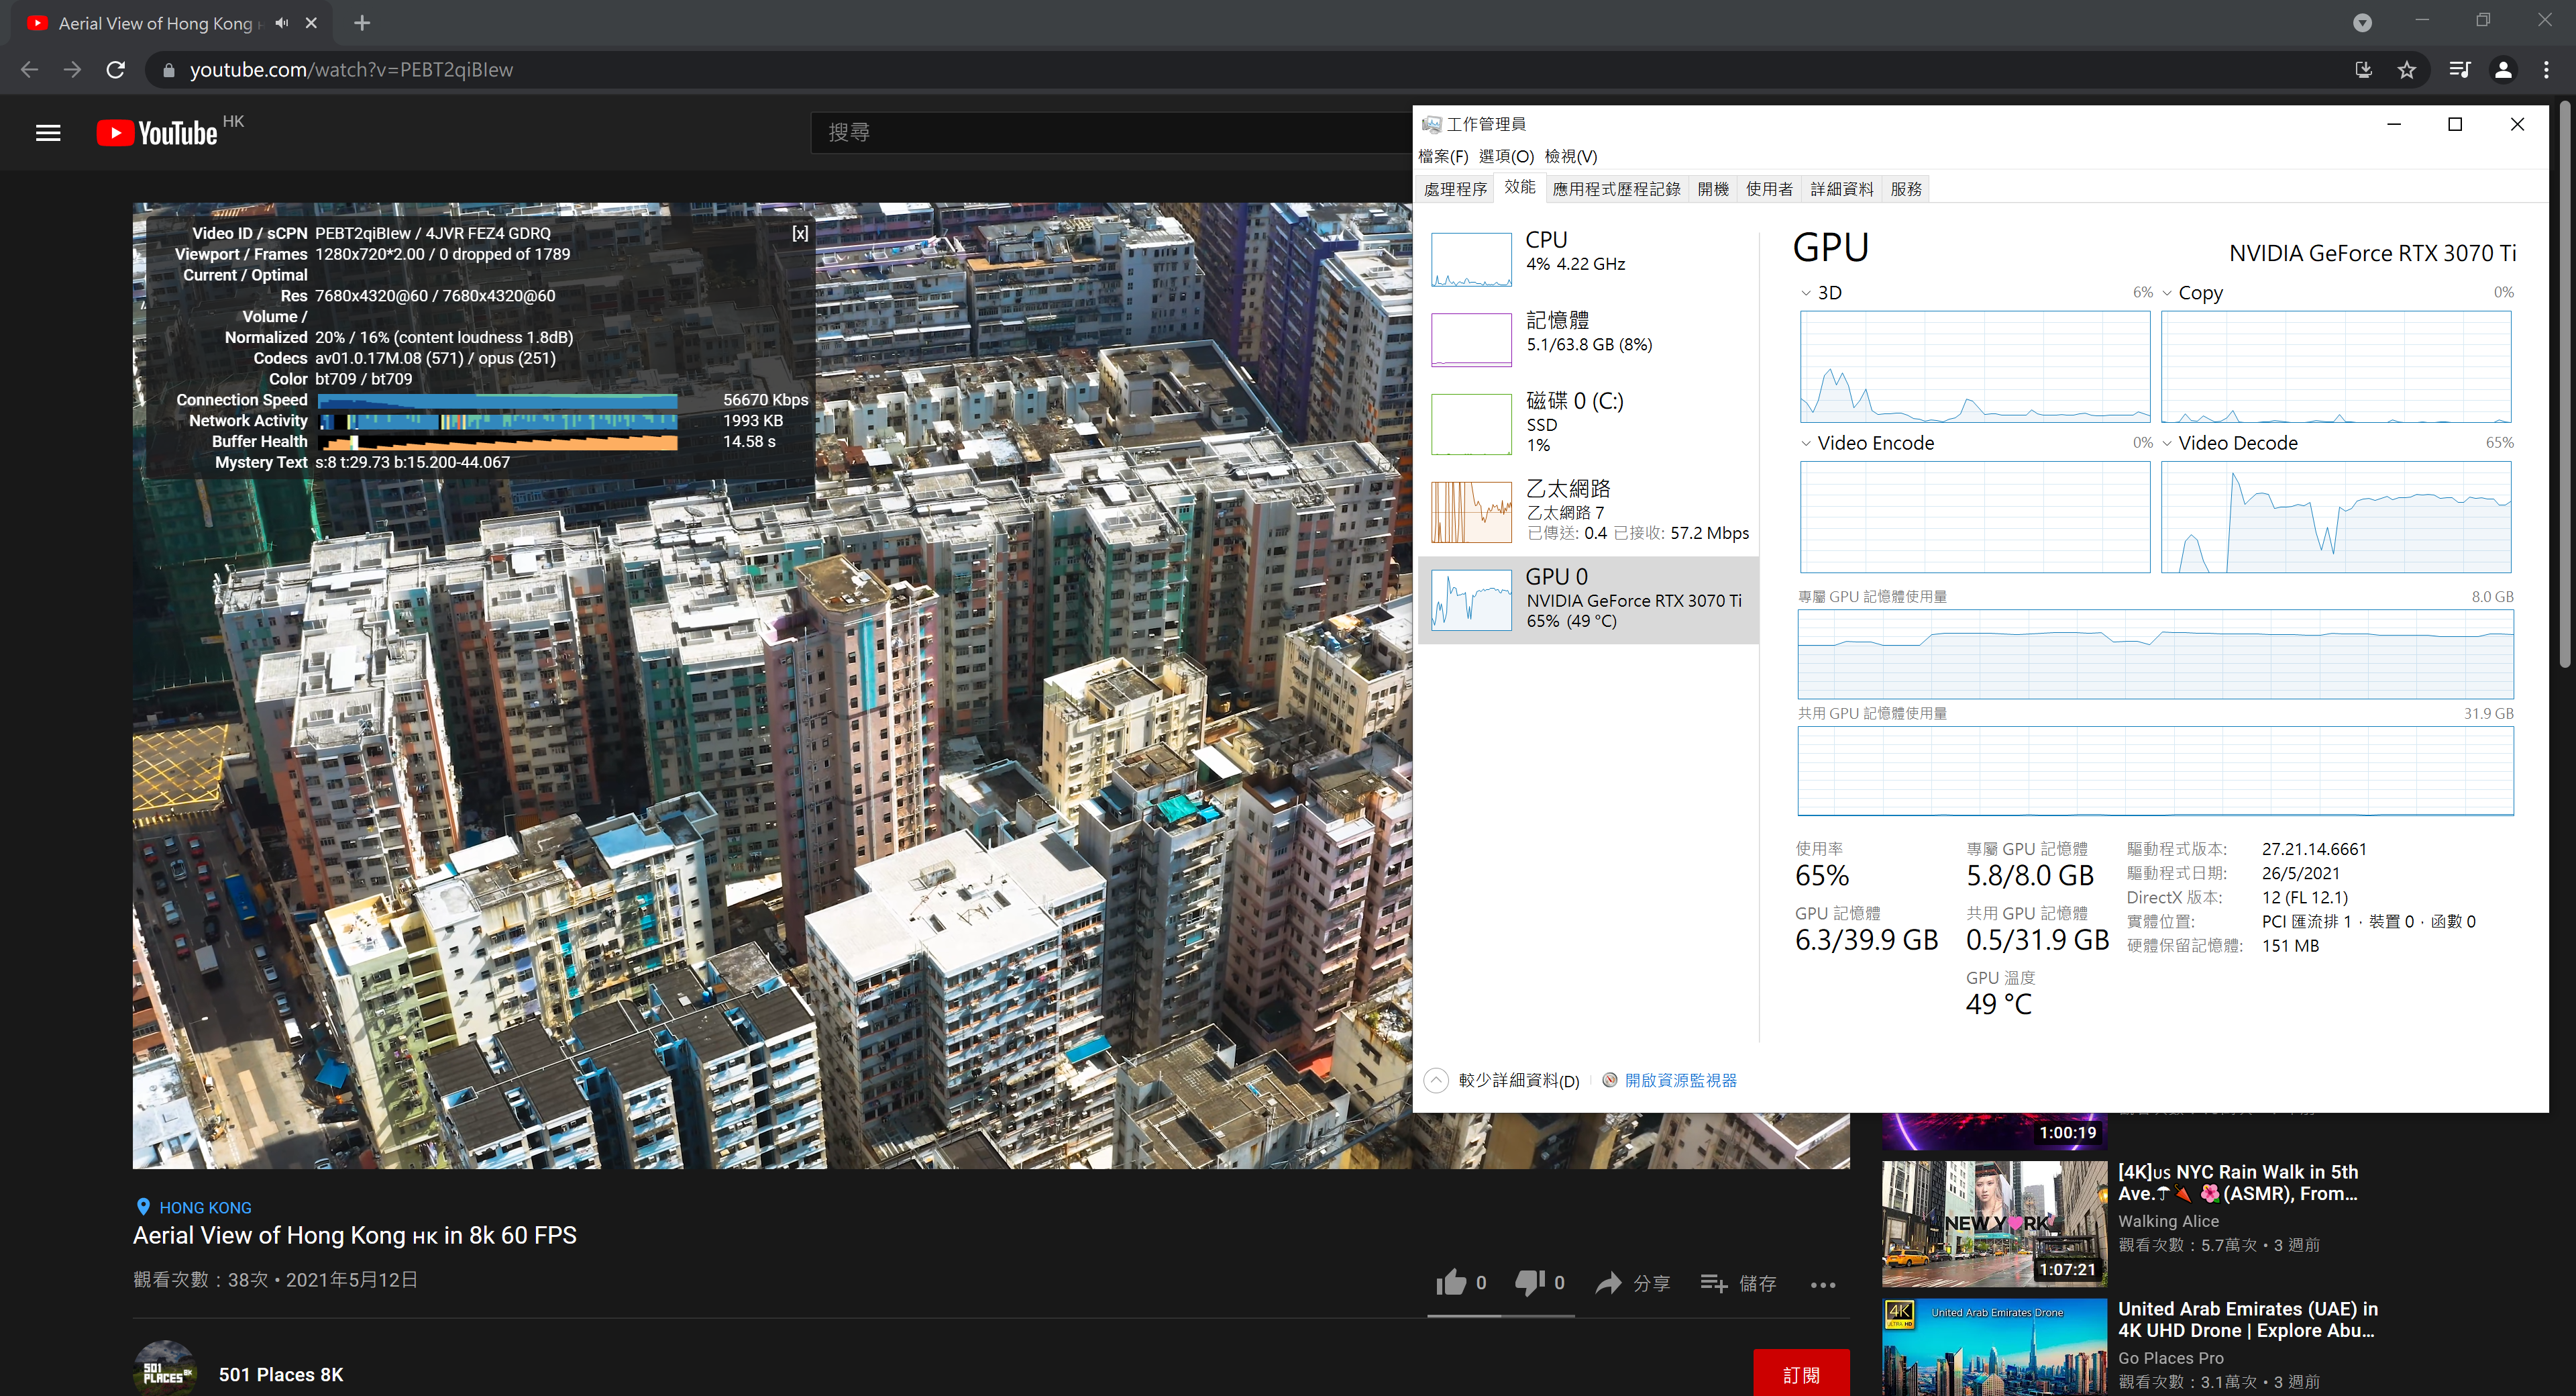Open Chrome profile avatar

point(2503,70)
